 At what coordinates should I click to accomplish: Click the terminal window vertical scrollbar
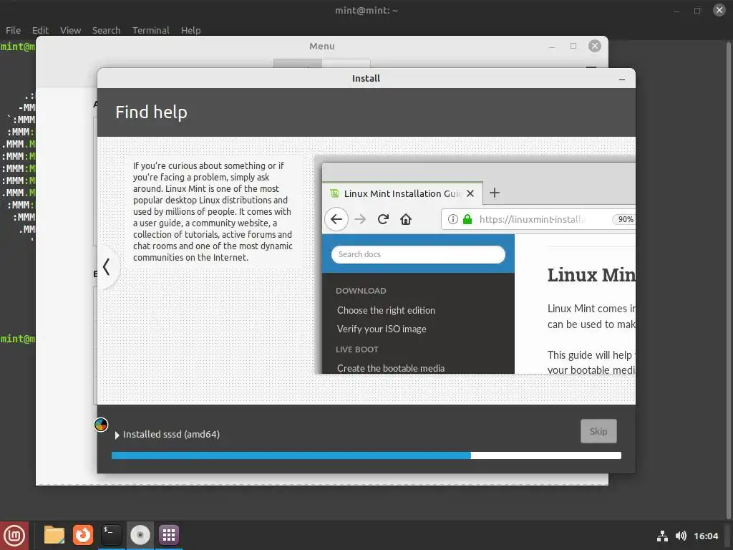click(728, 281)
